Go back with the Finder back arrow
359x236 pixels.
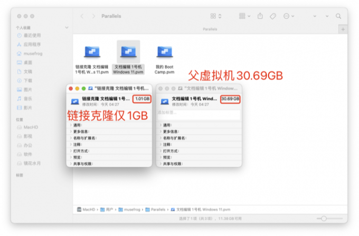point(82,16)
